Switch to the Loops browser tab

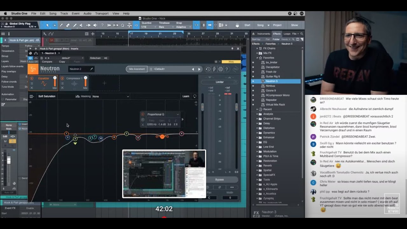287,34
